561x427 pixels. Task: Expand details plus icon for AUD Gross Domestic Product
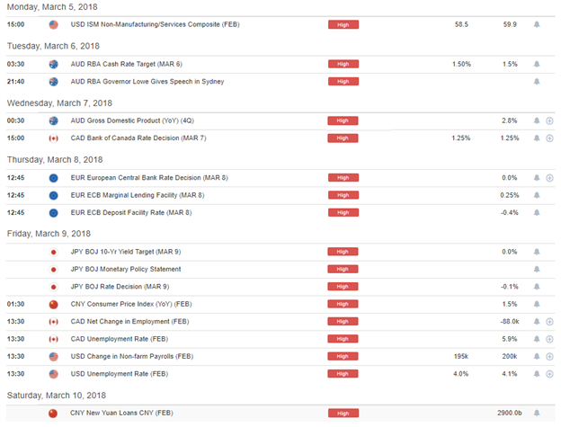(x=549, y=120)
